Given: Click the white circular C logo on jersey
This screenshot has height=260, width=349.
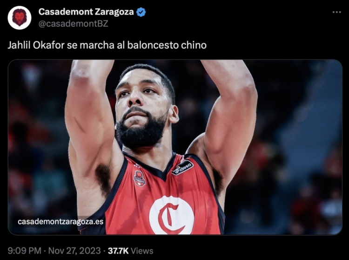Looking at the screenshot, I should pyautogui.click(x=171, y=215).
